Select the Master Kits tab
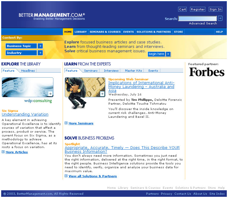Viewport: 228px width, 198px height. pyautogui.click(x=134, y=71)
